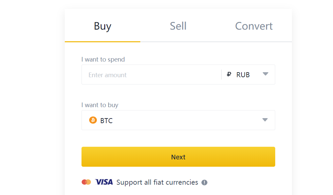Select the Buy tab
The height and width of the screenshot is (195, 333).
pyautogui.click(x=102, y=26)
